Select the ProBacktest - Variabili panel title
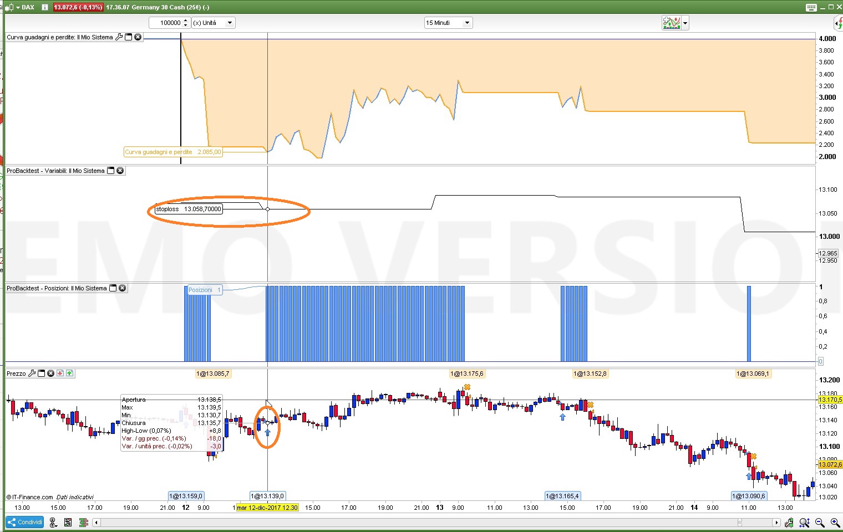 tap(55, 171)
